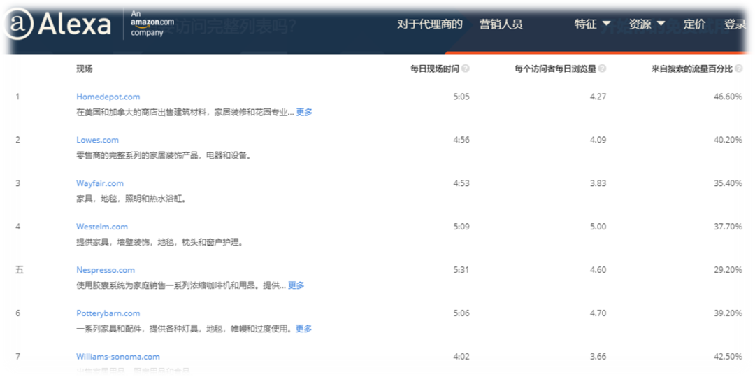Viewport: 755px width, 377px height.
Task: Click help icon next to 每日现场时间
Action: [x=466, y=69]
